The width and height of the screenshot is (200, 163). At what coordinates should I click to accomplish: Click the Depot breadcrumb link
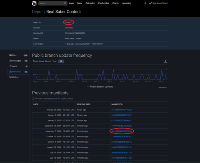37,12
